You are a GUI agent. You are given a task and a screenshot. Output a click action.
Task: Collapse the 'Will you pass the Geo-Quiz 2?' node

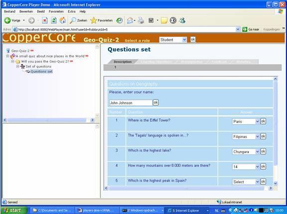point(12,61)
